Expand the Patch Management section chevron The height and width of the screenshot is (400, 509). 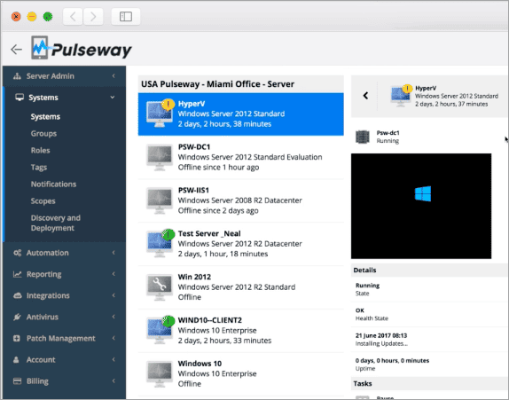[x=114, y=338]
